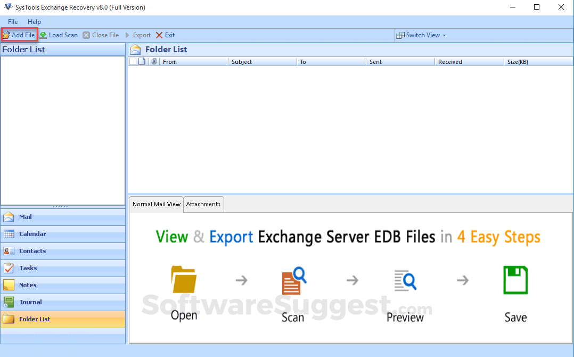Viewport: 574px width, 357px height.
Task: Maximize the SysTools Exchange Recovery window
Action: click(x=537, y=7)
